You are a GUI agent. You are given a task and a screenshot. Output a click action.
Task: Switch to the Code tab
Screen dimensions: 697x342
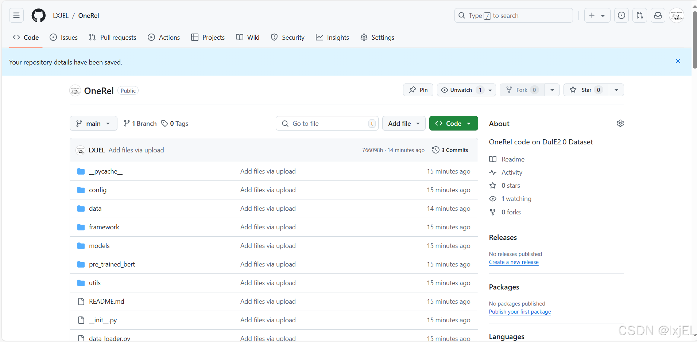[26, 38]
